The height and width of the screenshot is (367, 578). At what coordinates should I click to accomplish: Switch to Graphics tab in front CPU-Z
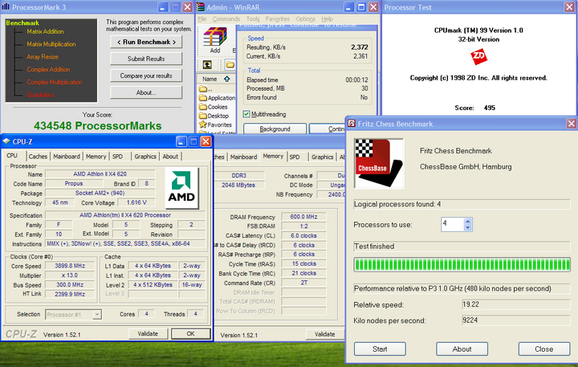coord(145,157)
